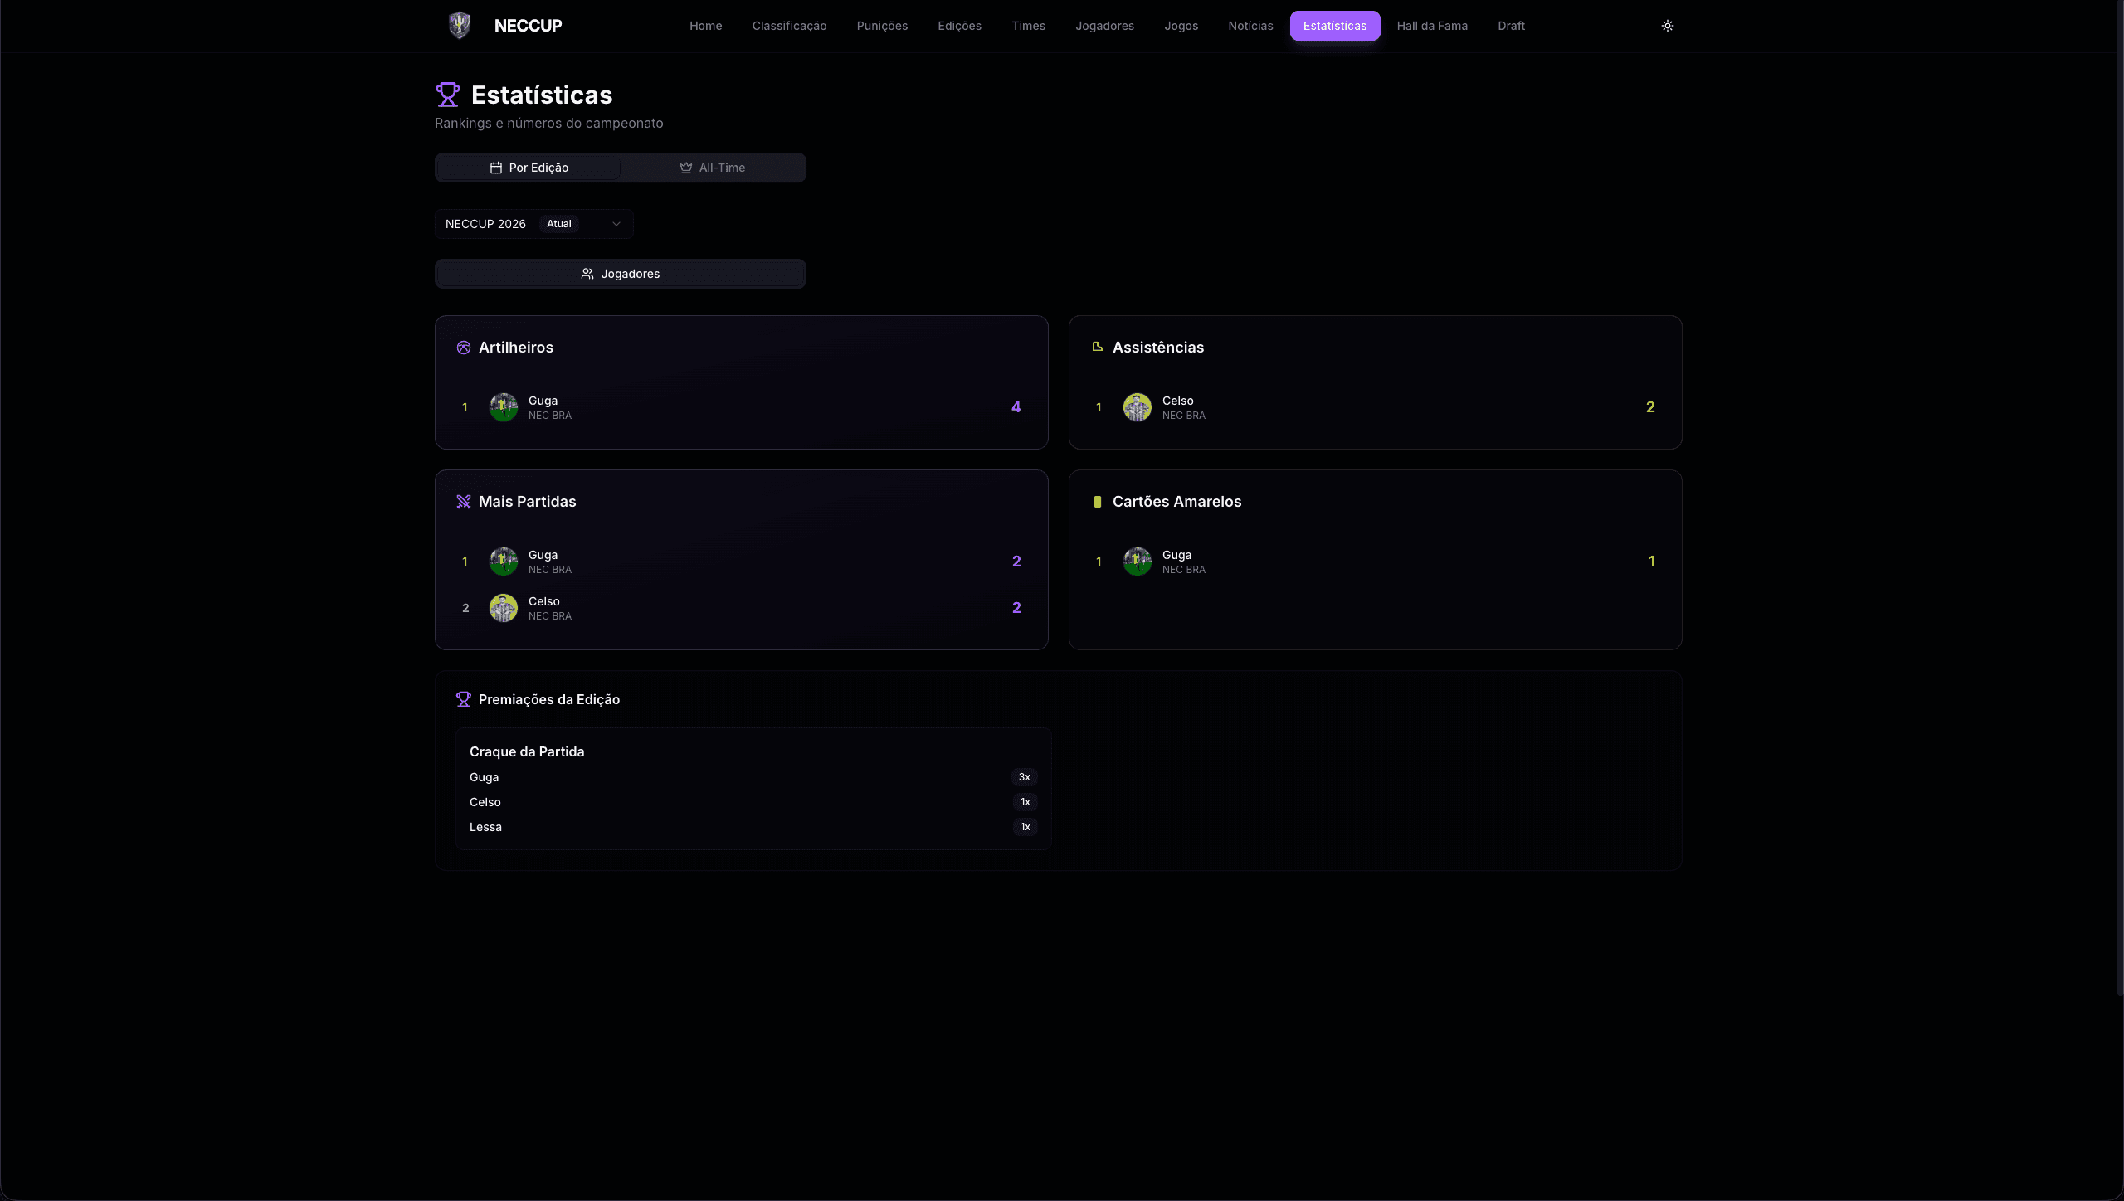Click the yellow card icon in Cartões Amarelos
The image size is (2124, 1201).
[x=1098, y=502]
